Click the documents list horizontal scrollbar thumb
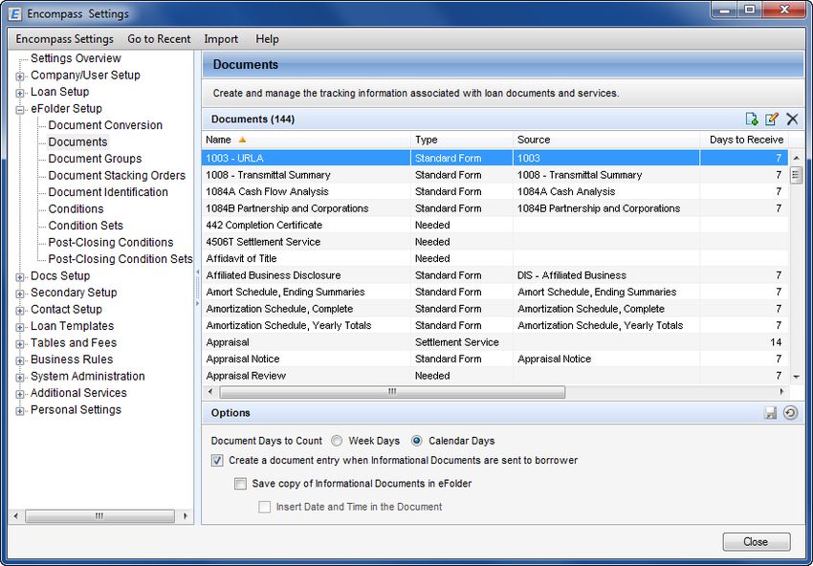The width and height of the screenshot is (813, 566). (x=392, y=392)
